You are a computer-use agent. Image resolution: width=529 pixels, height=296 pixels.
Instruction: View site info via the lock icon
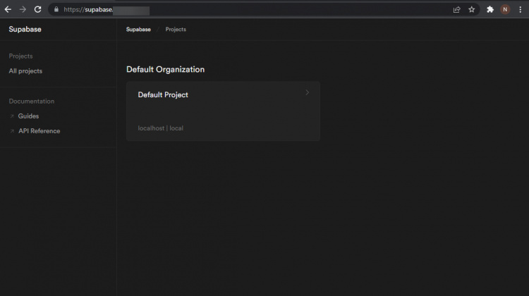click(x=56, y=10)
